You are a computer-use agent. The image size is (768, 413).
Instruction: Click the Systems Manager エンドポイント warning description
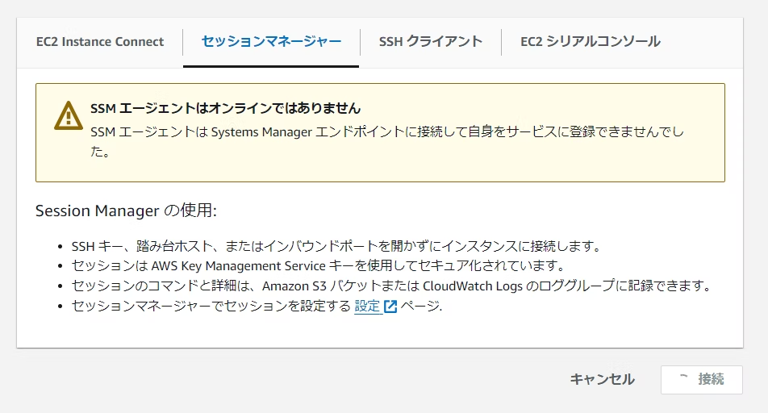click(x=387, y=142)
